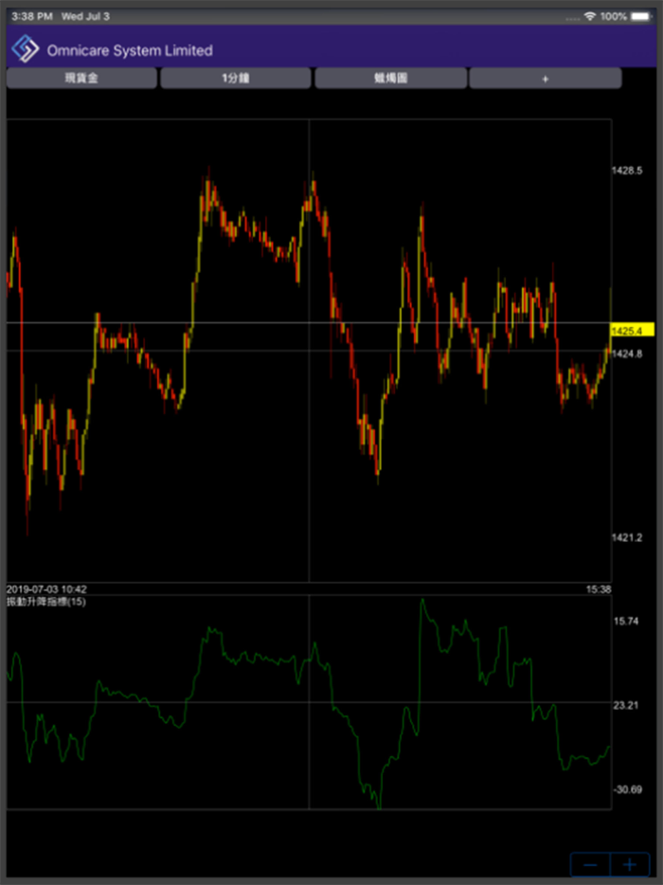Click the 1421.2 price axis label
The height and width of the screenshot is (885, 663).
point(627,537)
